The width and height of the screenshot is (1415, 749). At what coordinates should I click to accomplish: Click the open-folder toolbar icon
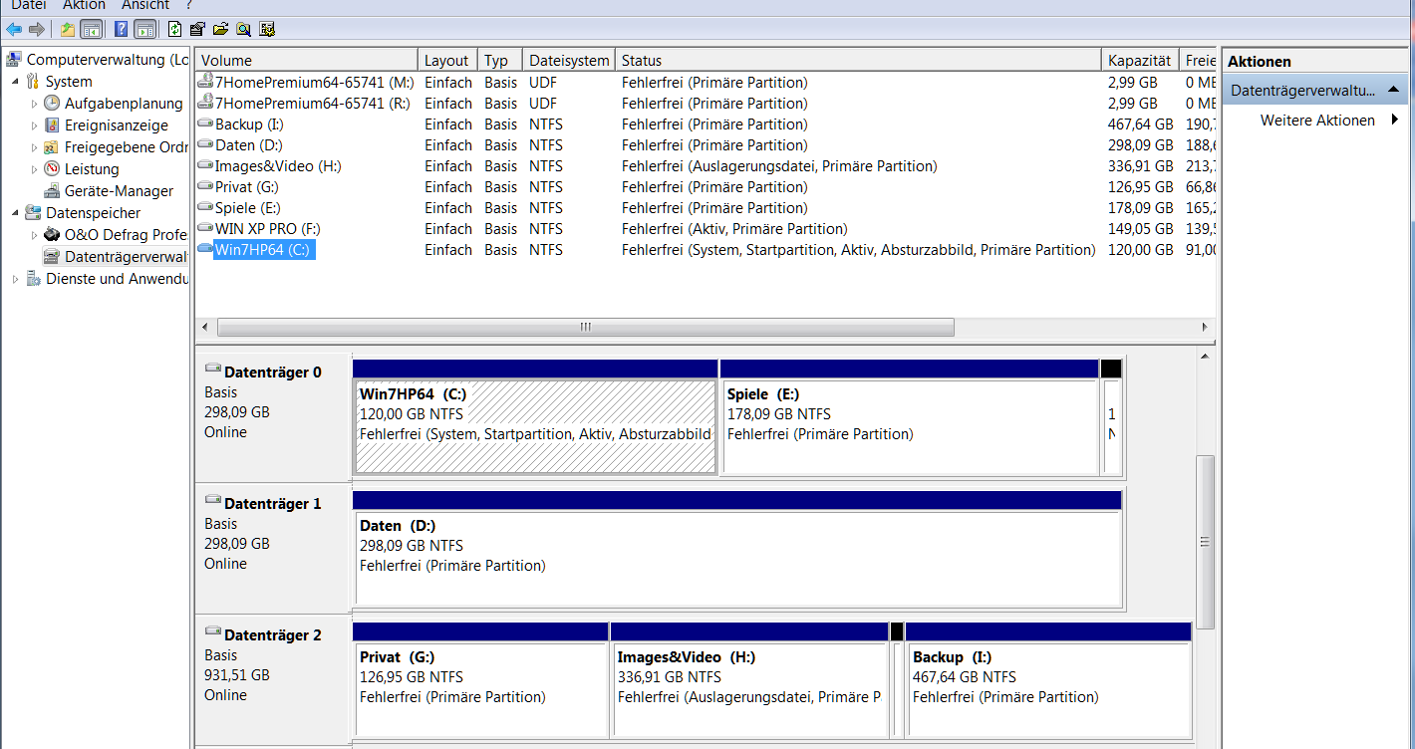pos(220,29)
